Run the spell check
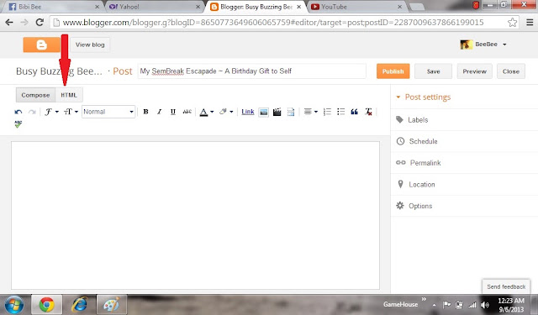 tap(18, 124)
